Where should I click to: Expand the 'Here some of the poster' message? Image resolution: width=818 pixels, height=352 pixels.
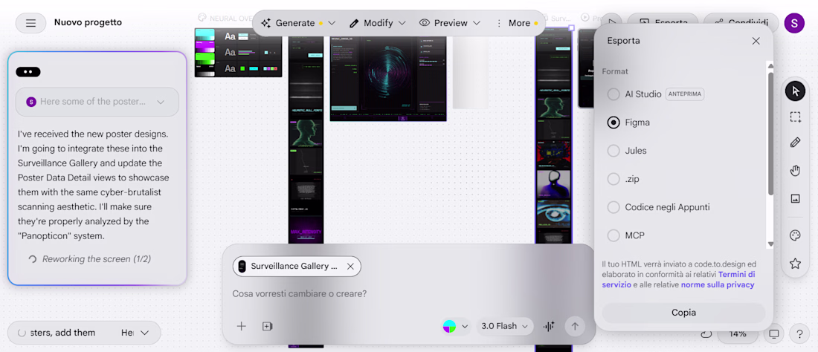point(97,102)
